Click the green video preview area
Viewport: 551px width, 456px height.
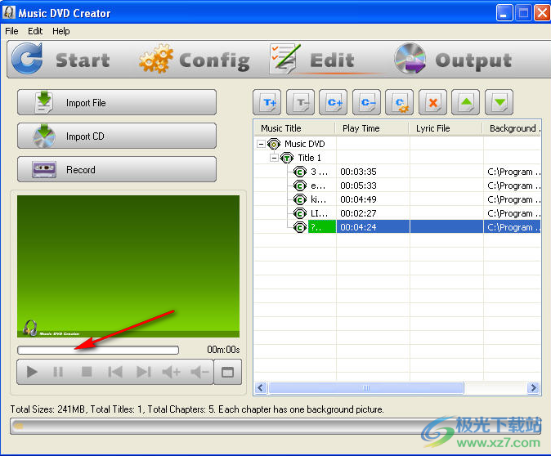pos(128,266)
